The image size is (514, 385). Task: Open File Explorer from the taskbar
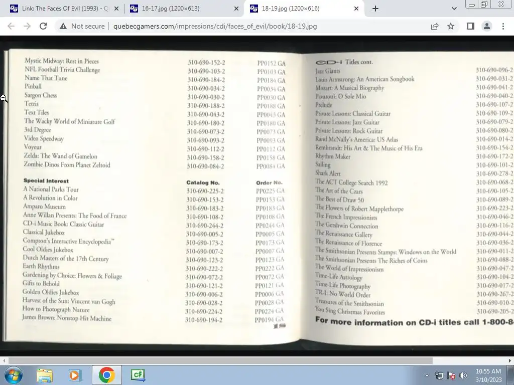(x=45, y=375)
